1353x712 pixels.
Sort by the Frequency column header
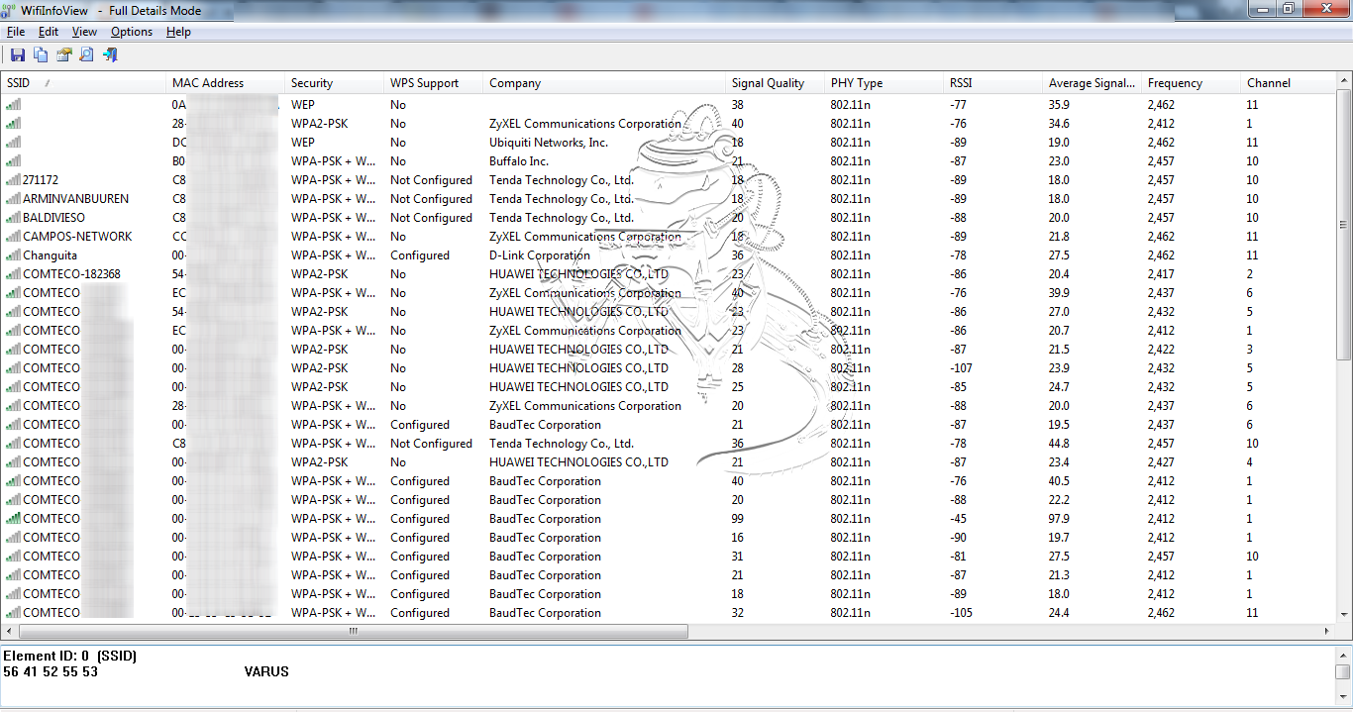pos(1192,83)
